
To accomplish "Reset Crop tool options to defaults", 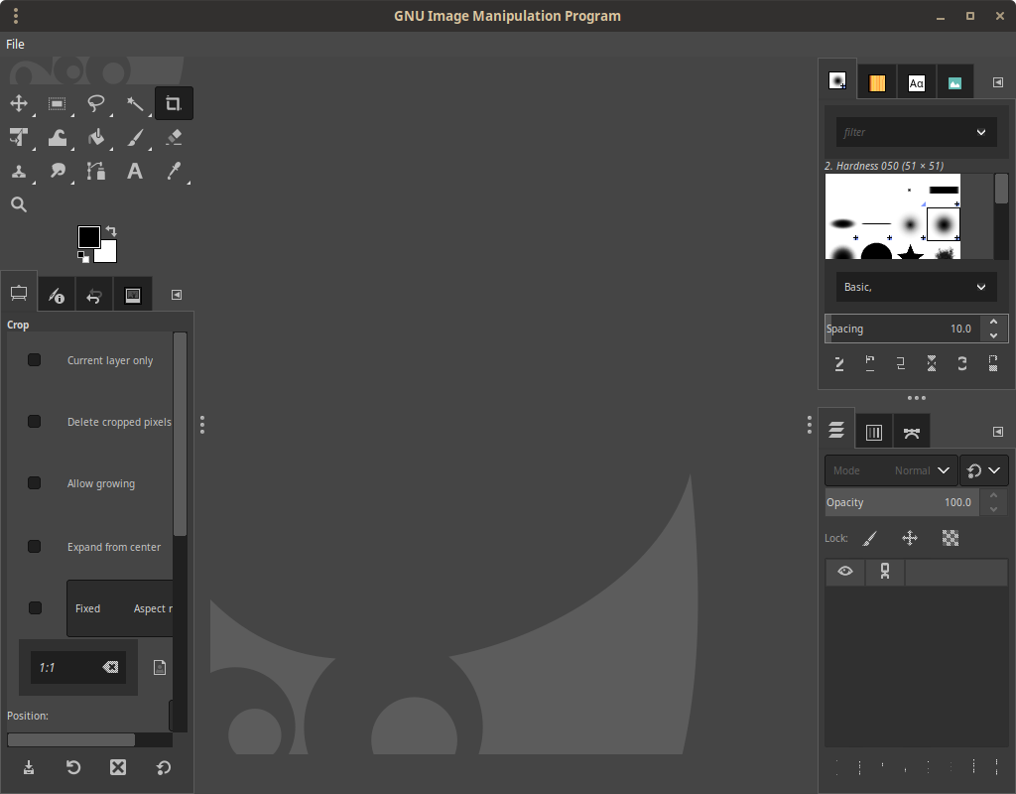I will [x=164, y=767].
